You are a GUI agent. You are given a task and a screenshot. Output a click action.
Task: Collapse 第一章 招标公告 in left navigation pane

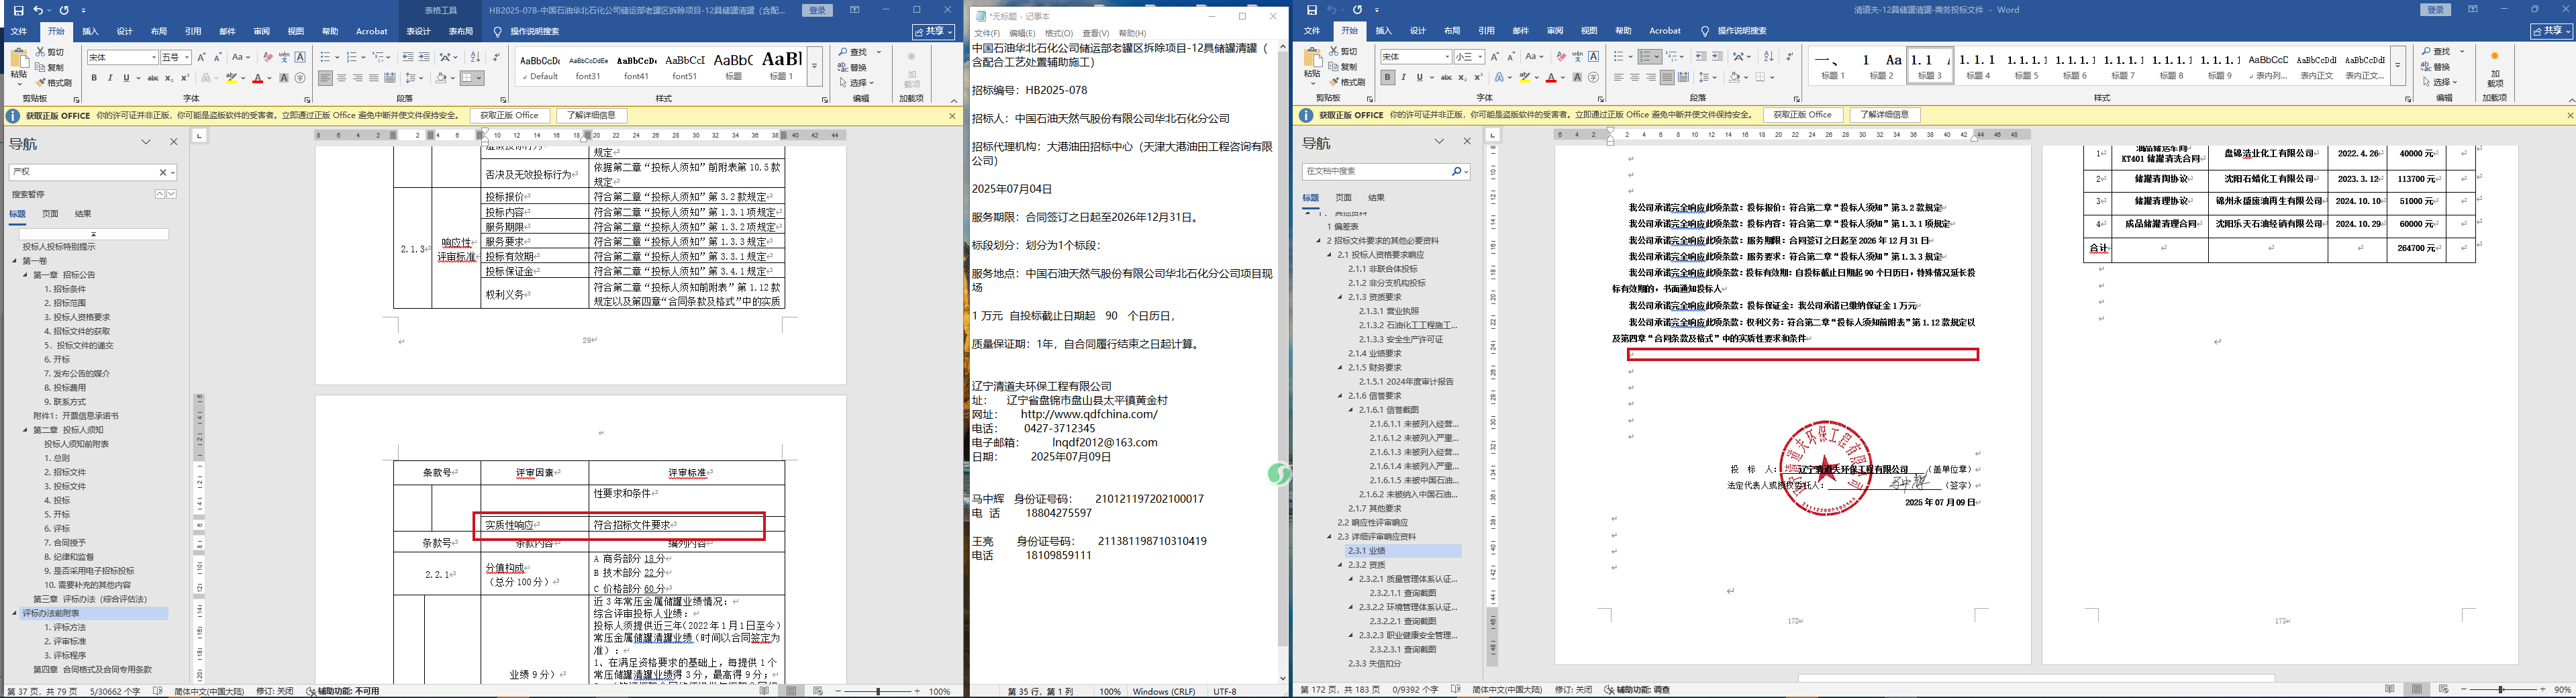click(26, 275)
